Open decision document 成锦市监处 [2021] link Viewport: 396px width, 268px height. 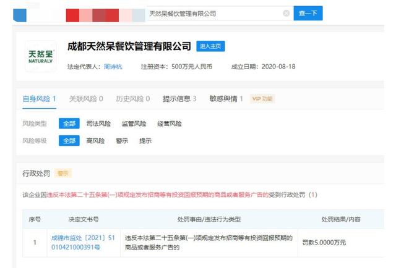[x=83, y=243]
